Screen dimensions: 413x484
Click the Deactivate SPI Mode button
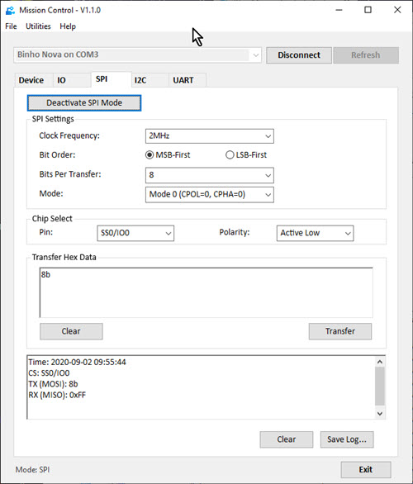click(84, 102)
